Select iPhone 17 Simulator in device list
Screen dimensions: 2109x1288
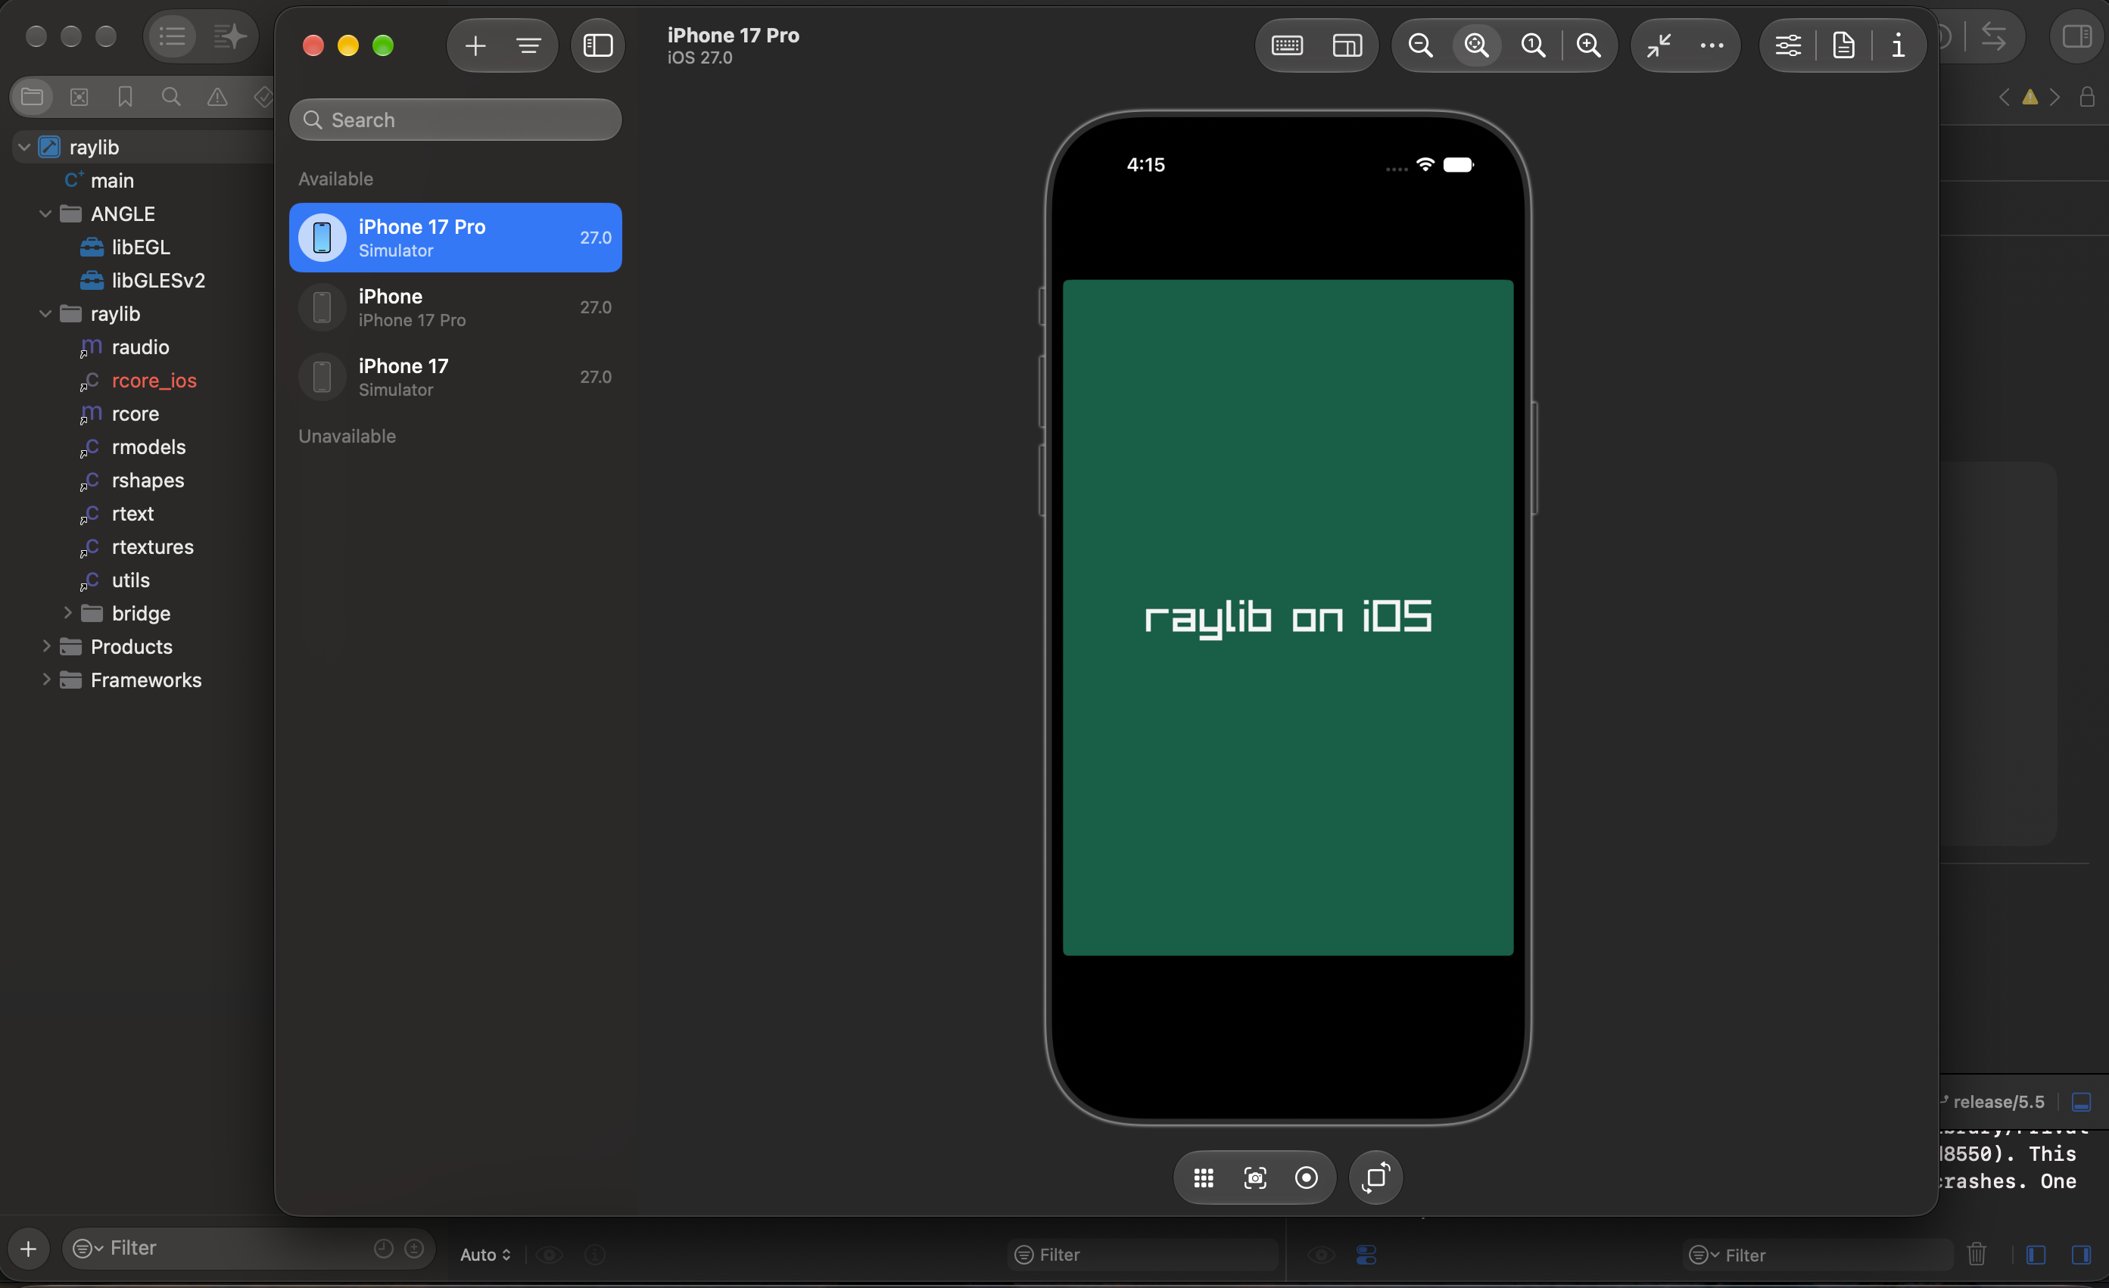tap(456, 377)
